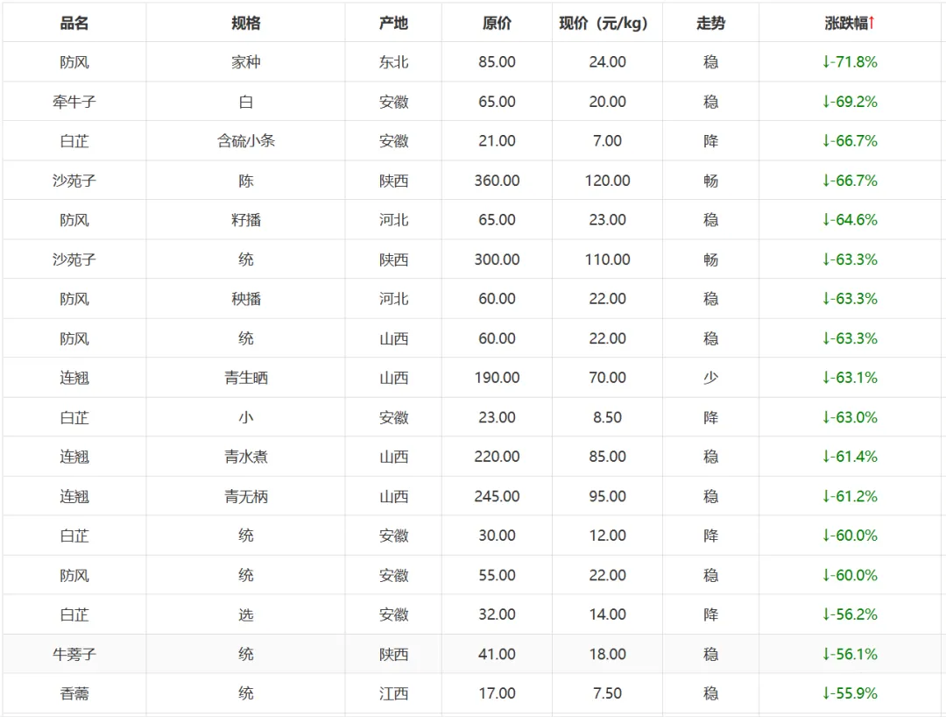Click the original price 21.00
946x717 pixels.
point(497,140)
